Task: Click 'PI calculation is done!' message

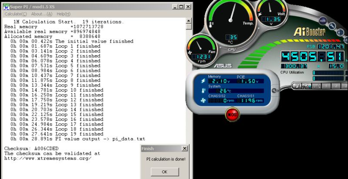Action: click(166, 159)
